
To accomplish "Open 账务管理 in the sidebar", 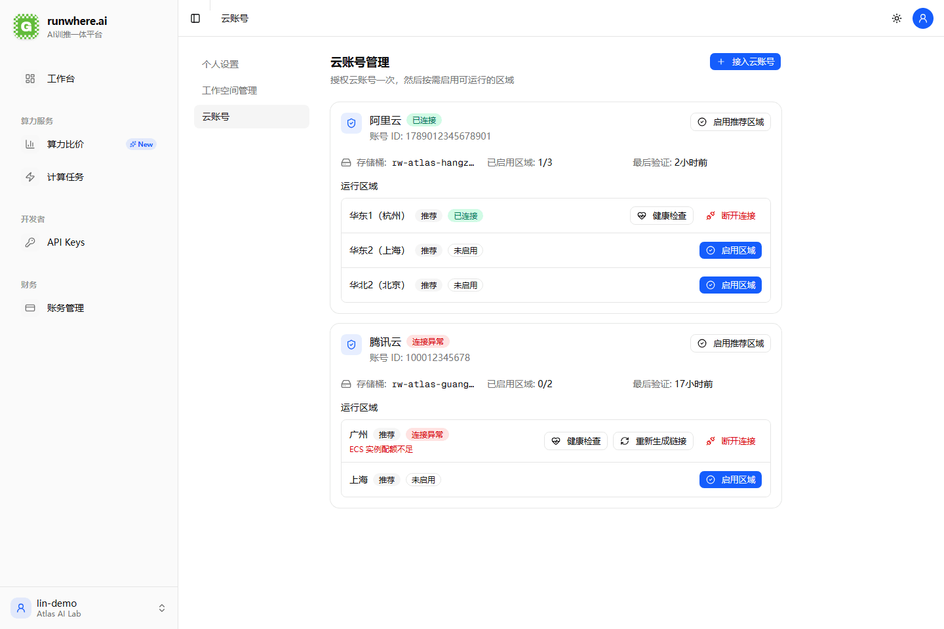I will pyautogui.click(x=88, y=308).
